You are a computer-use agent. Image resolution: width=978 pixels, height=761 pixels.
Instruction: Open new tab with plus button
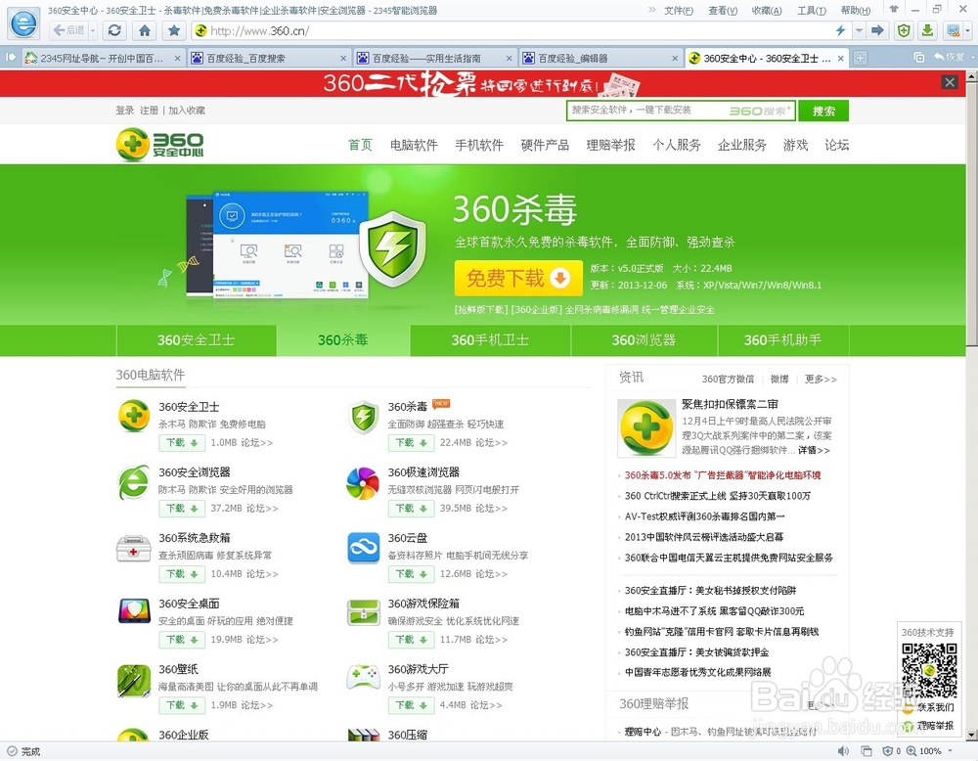click(860, 58)
